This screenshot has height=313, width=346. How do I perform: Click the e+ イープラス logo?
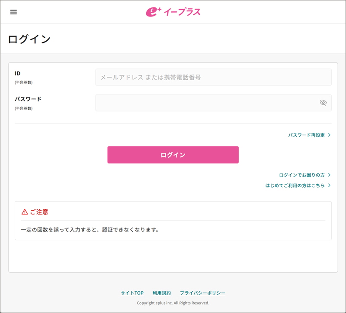173,12
